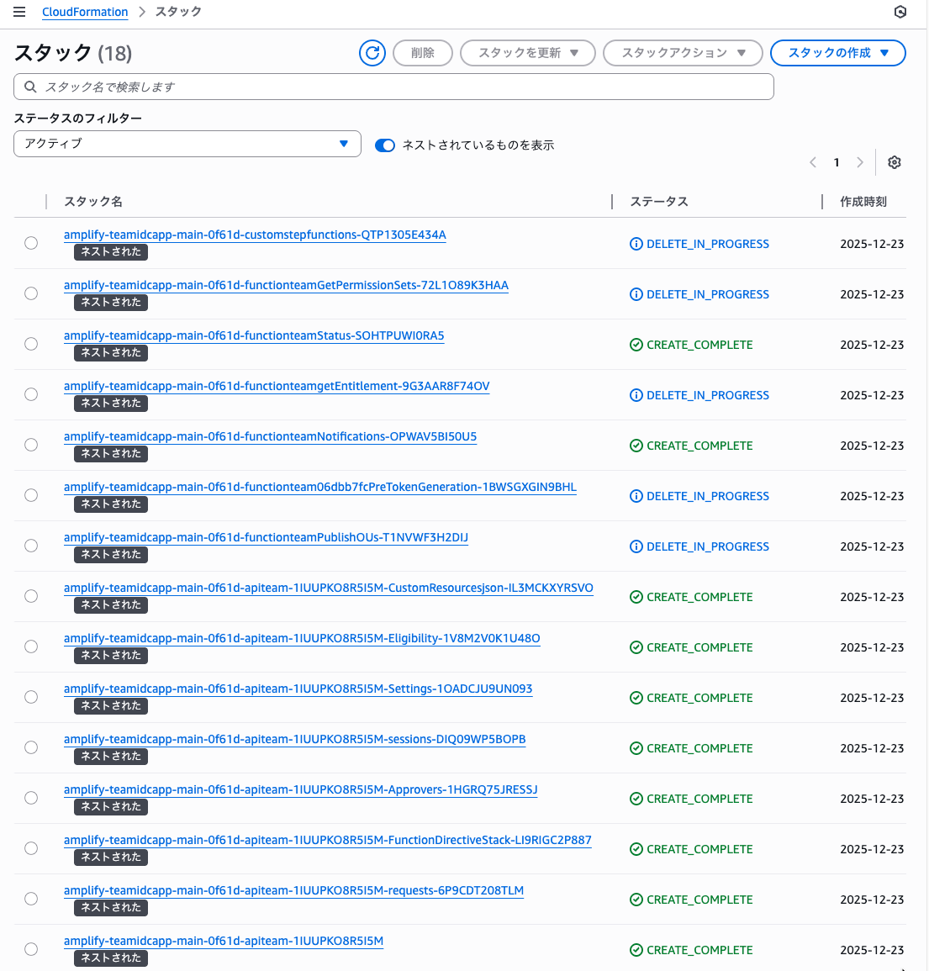
Task: Sort by the スタック名 column header
Action: [x=93, y=202]
